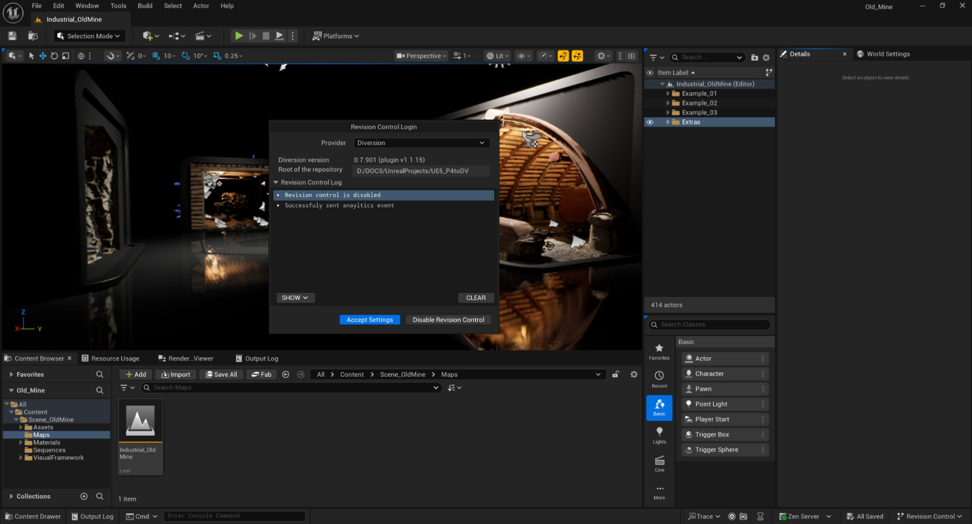Open the Lights category in Place Actors

(x=659, y=435)
